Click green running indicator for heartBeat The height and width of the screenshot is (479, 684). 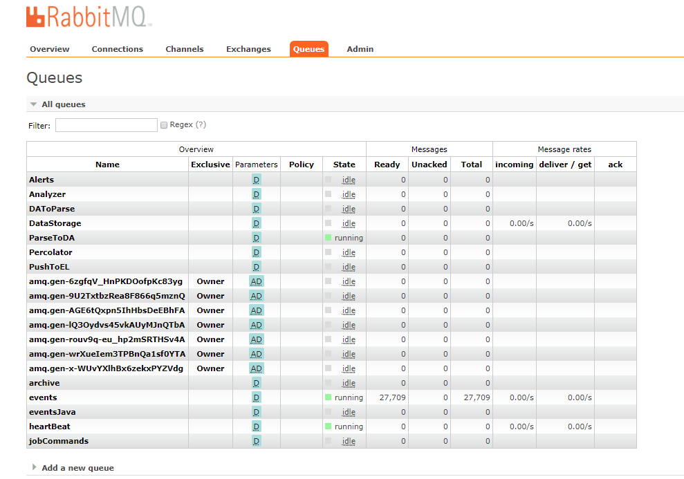tap(328, 426)
